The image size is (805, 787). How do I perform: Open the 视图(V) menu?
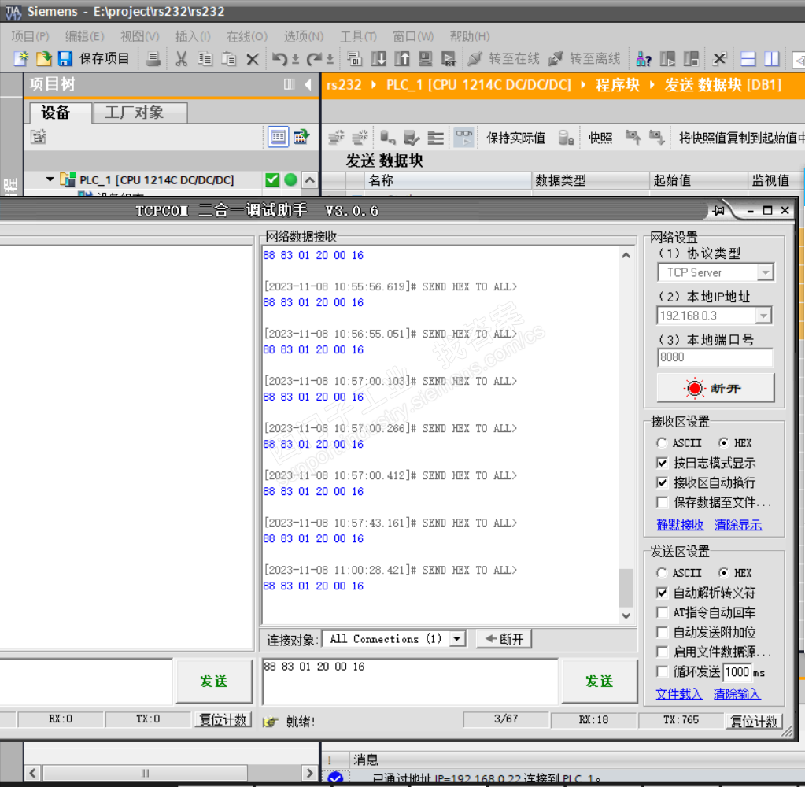point(139,36)
